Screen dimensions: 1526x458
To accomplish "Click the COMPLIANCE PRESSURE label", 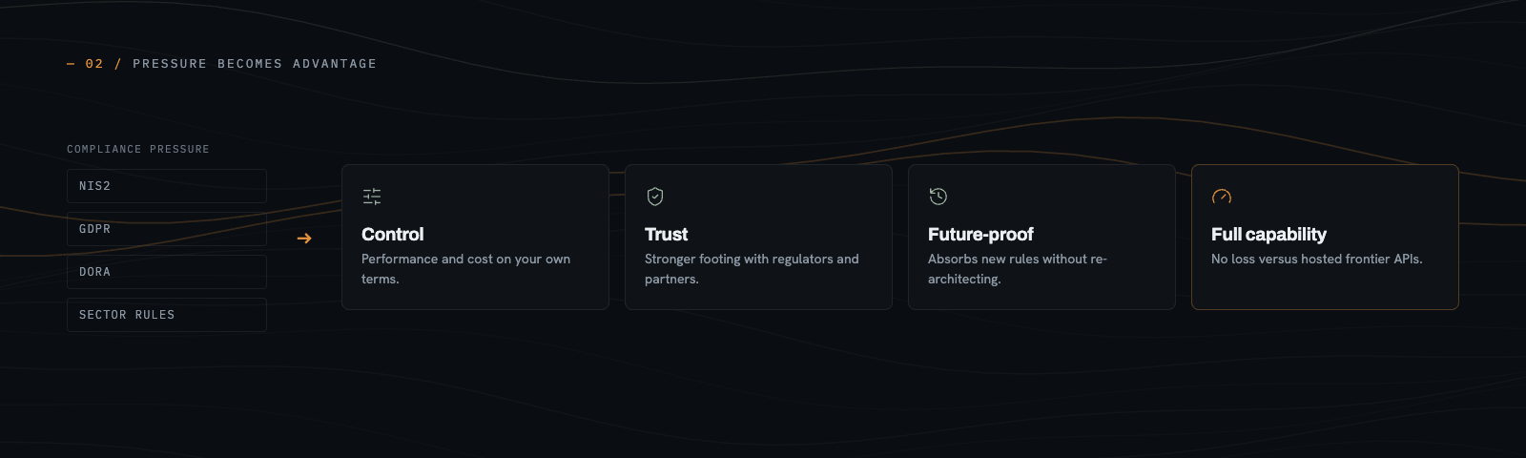I will click(x=138, y=150).
